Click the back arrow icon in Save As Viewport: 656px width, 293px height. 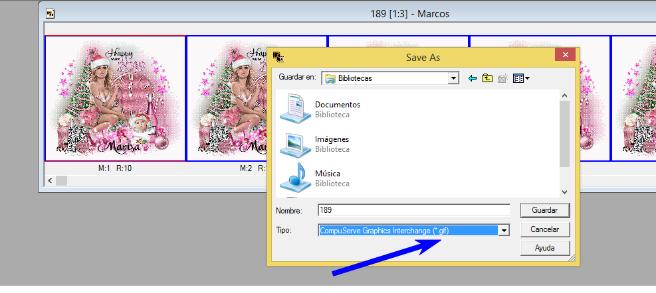coord(473,78)
